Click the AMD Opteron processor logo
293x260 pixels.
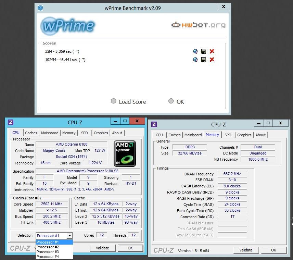point(125,153)
